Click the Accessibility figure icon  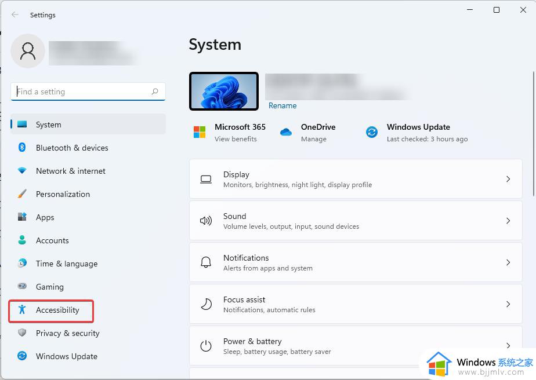22,309
